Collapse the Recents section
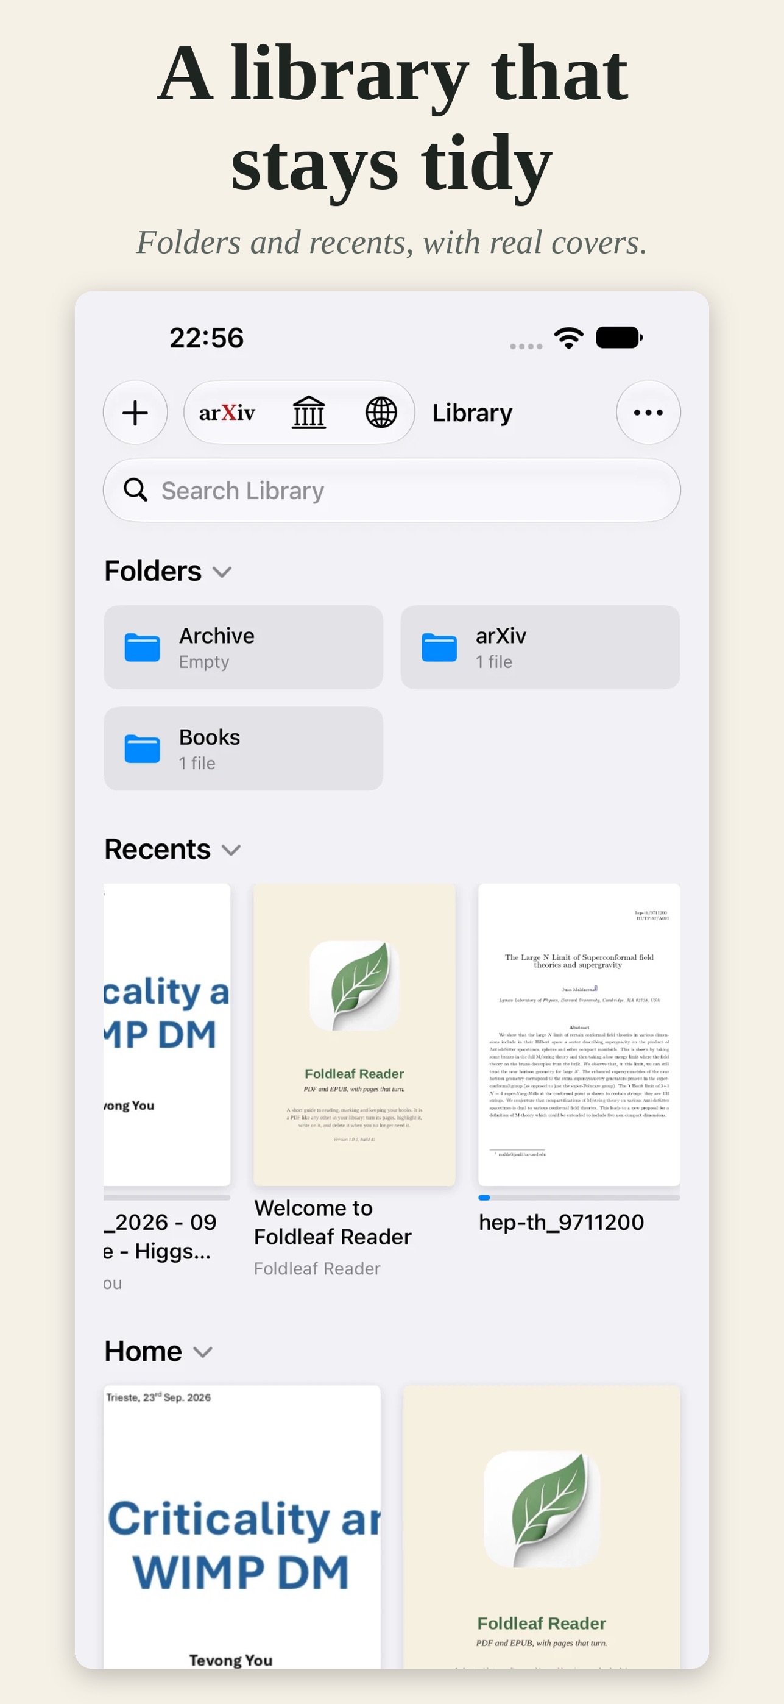The height and width of the screenshot is (1704, 784). [231, 850]
